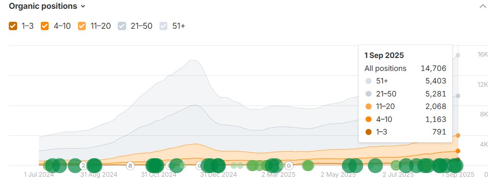Enable the 21–50 positions checkbox

(122, 26)
